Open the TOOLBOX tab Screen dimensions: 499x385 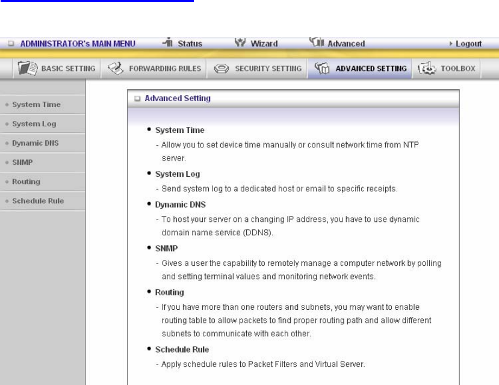coord(447,69)
